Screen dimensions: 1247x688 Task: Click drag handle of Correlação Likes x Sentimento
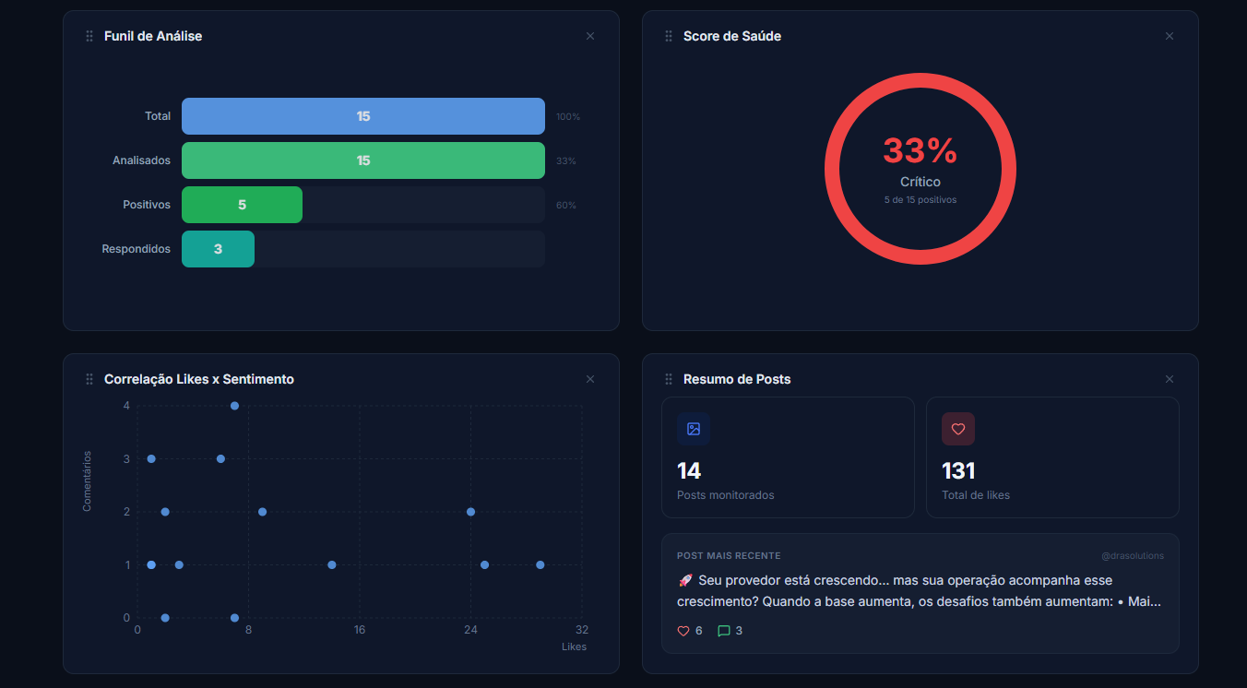pos(89,379)
